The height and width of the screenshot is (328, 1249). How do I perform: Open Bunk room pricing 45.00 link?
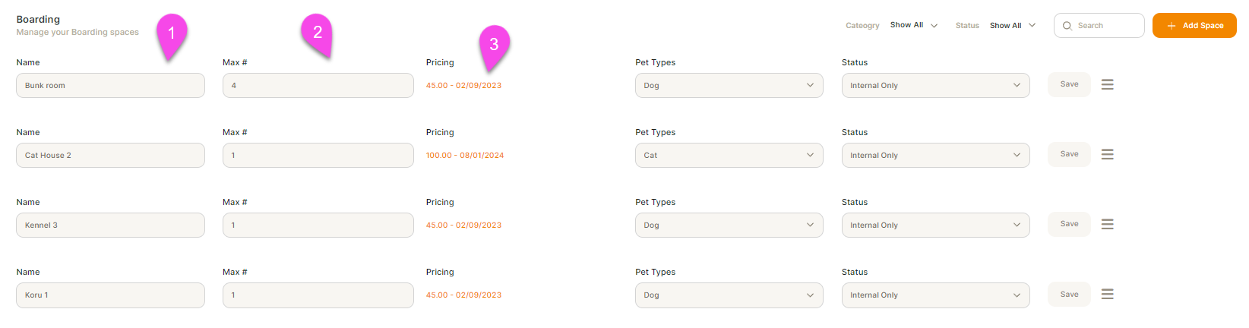click(463, 85)
